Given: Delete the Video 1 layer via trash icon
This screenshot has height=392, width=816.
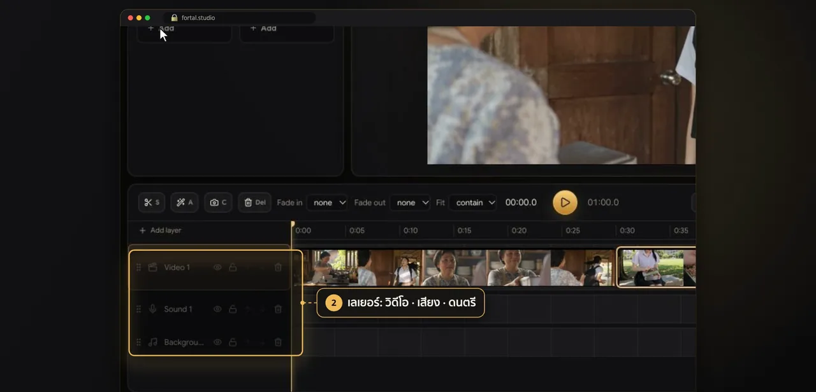Looking at the screenshot, I should [278, 267].
